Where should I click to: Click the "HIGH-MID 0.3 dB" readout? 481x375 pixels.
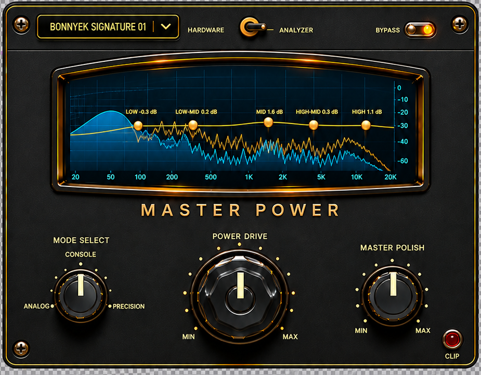[317, 112]
